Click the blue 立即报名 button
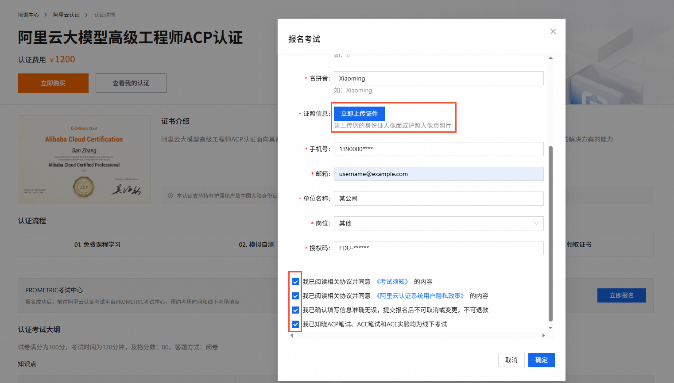The height and width of the screenshot is (383, 674). (x=621, y=295)
